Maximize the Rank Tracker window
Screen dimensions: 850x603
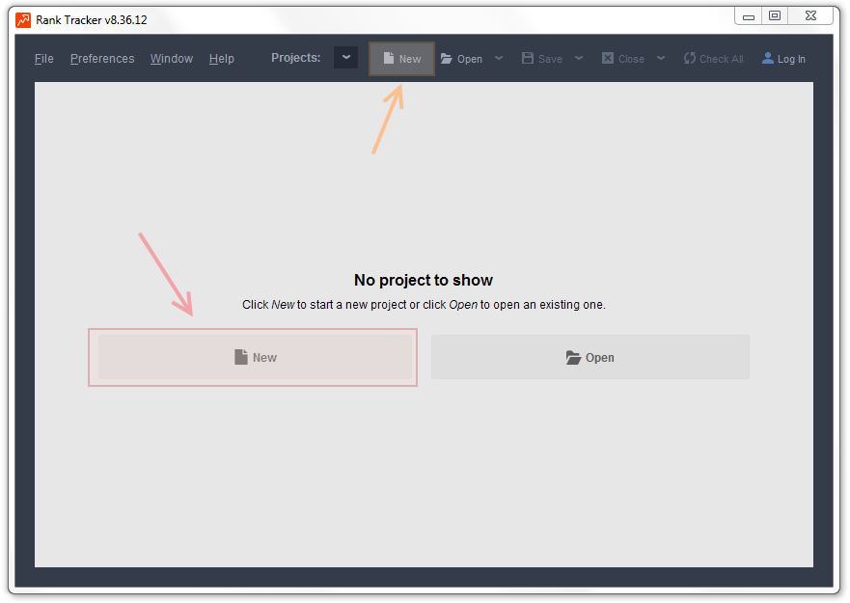774,15
